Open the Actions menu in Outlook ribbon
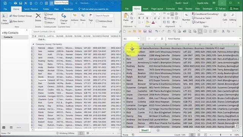This screenshot has width=243, height=137. [75, 18]
